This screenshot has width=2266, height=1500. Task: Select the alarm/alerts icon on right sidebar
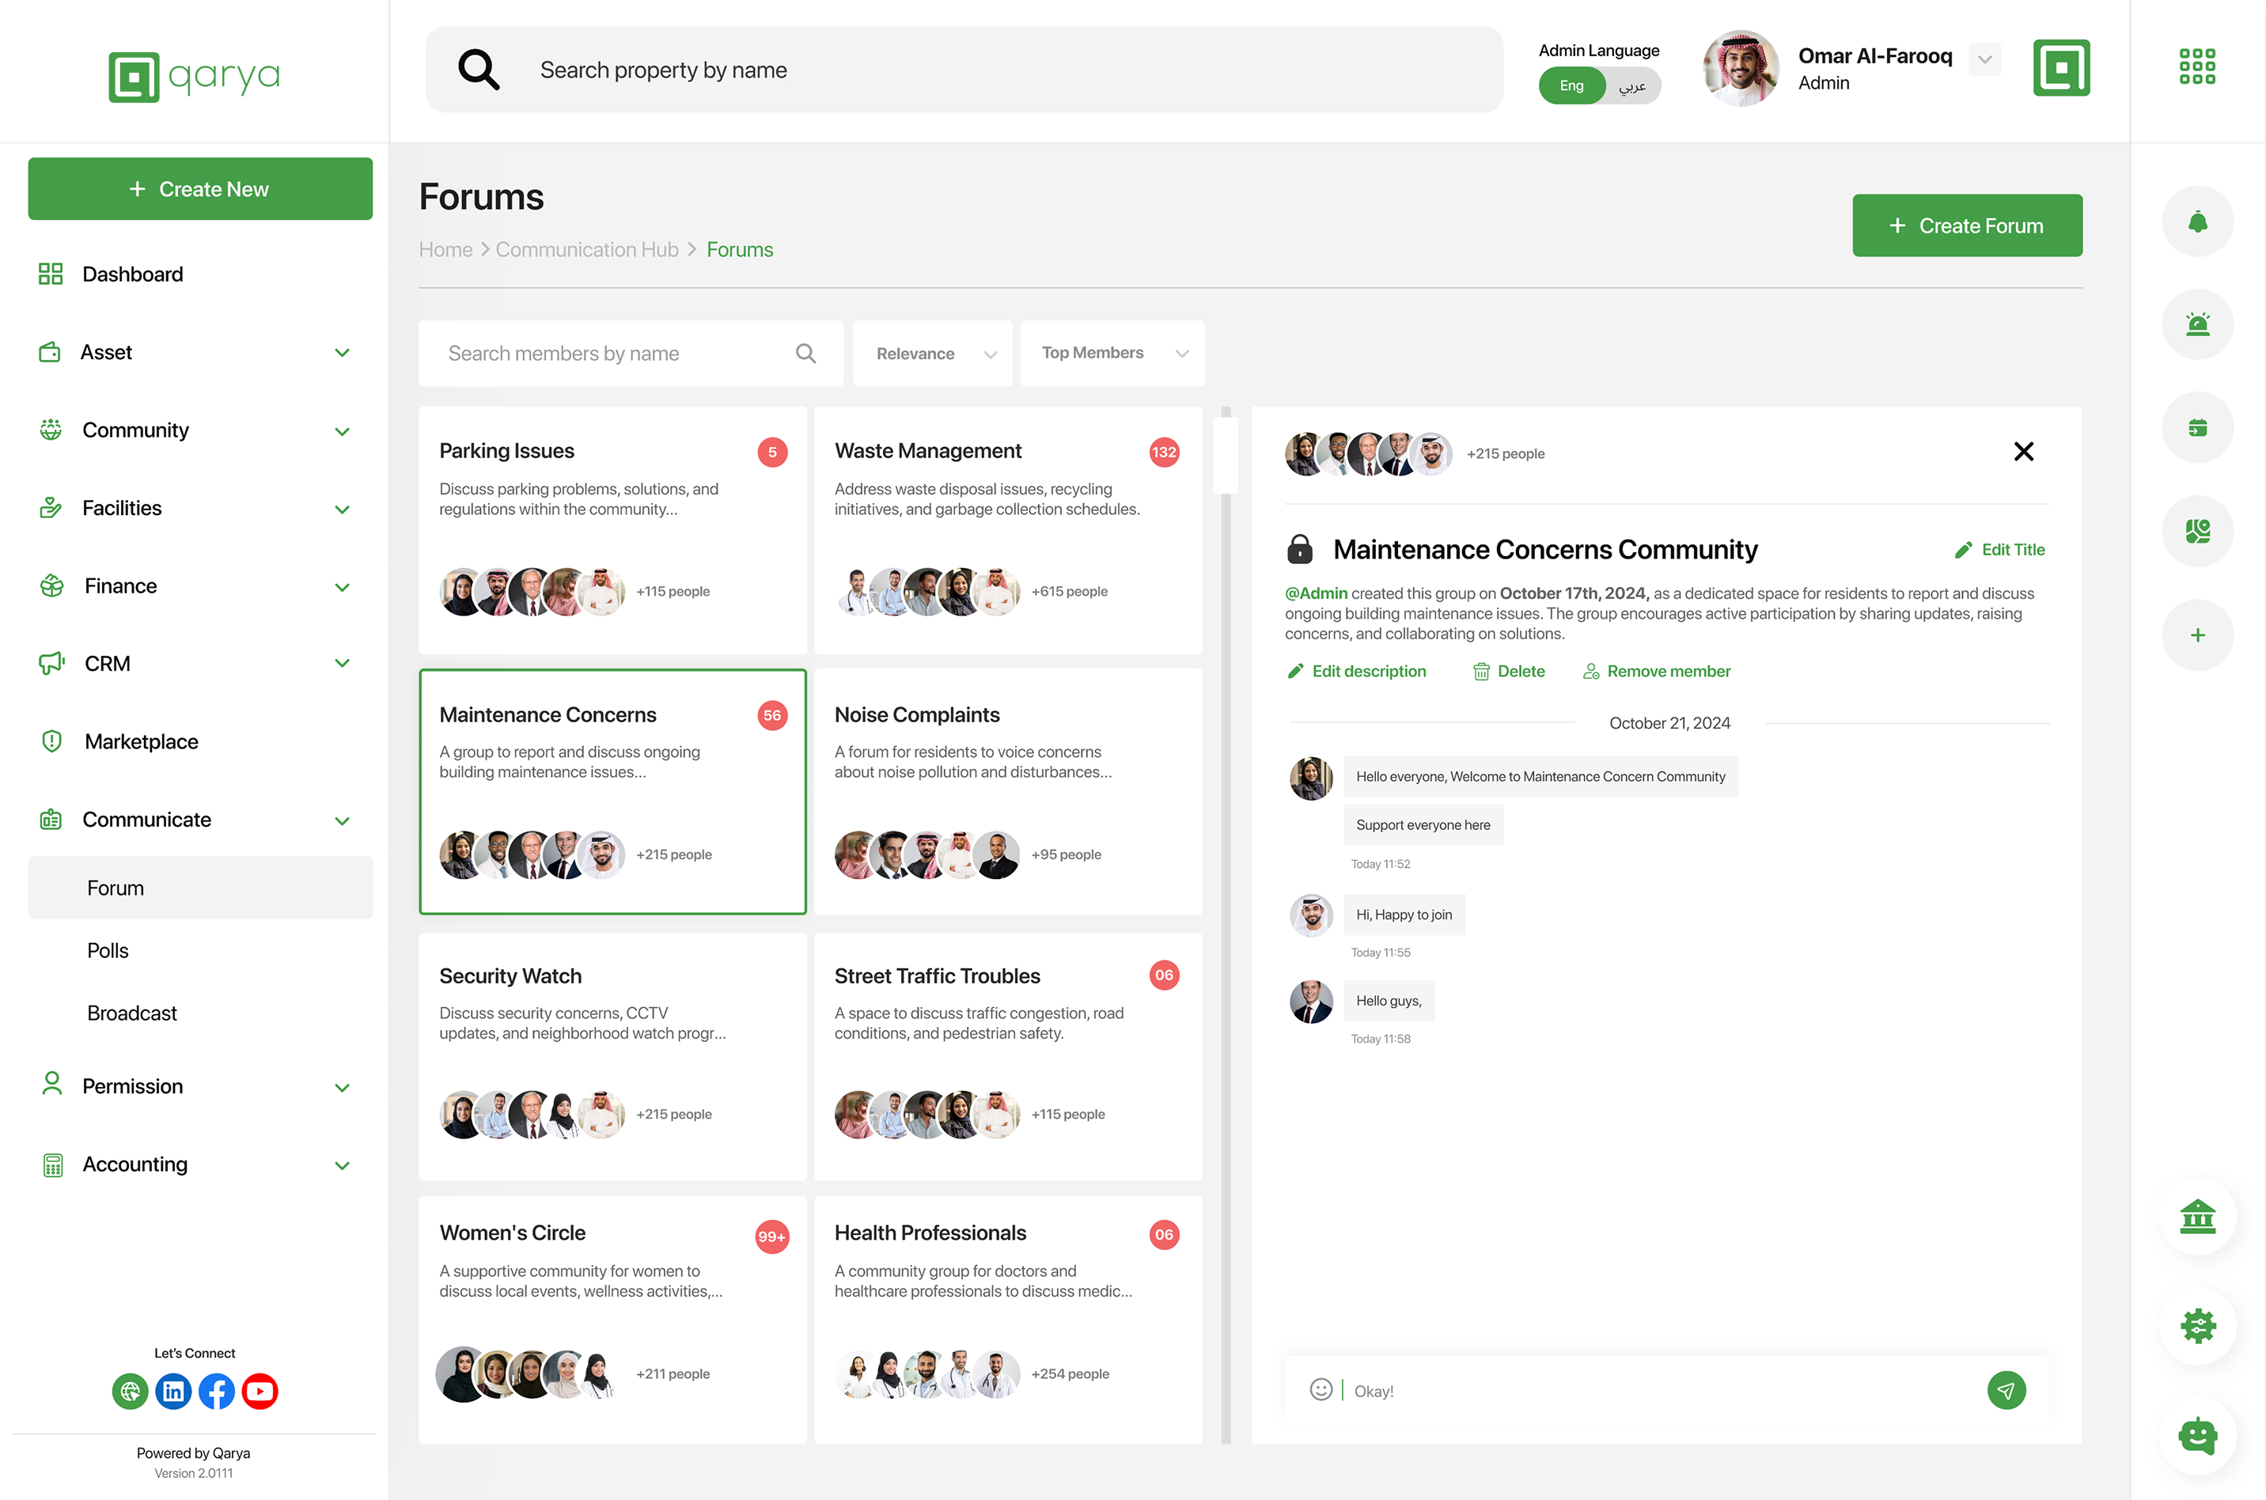pyautogui.click(x=2197, y=324)
